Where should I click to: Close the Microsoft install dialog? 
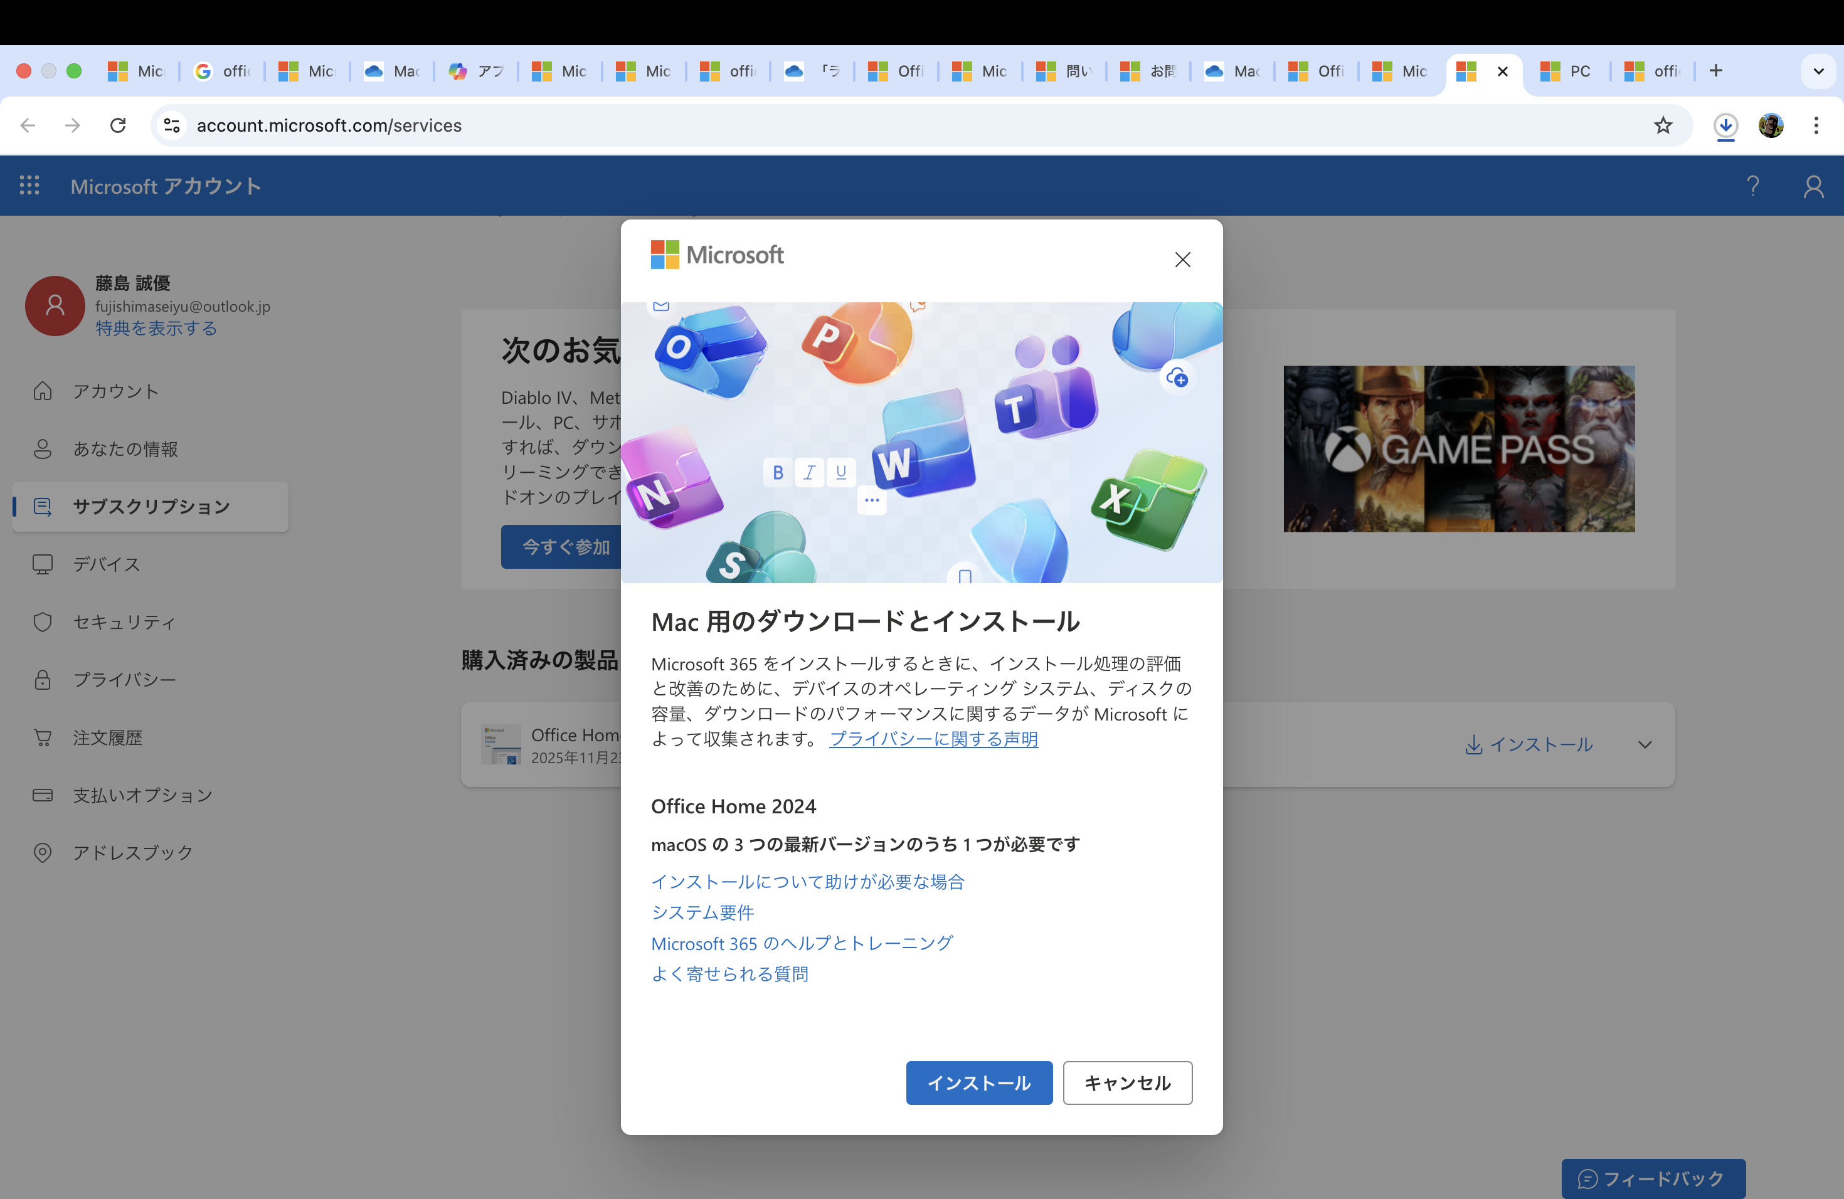click(1182, 260)
